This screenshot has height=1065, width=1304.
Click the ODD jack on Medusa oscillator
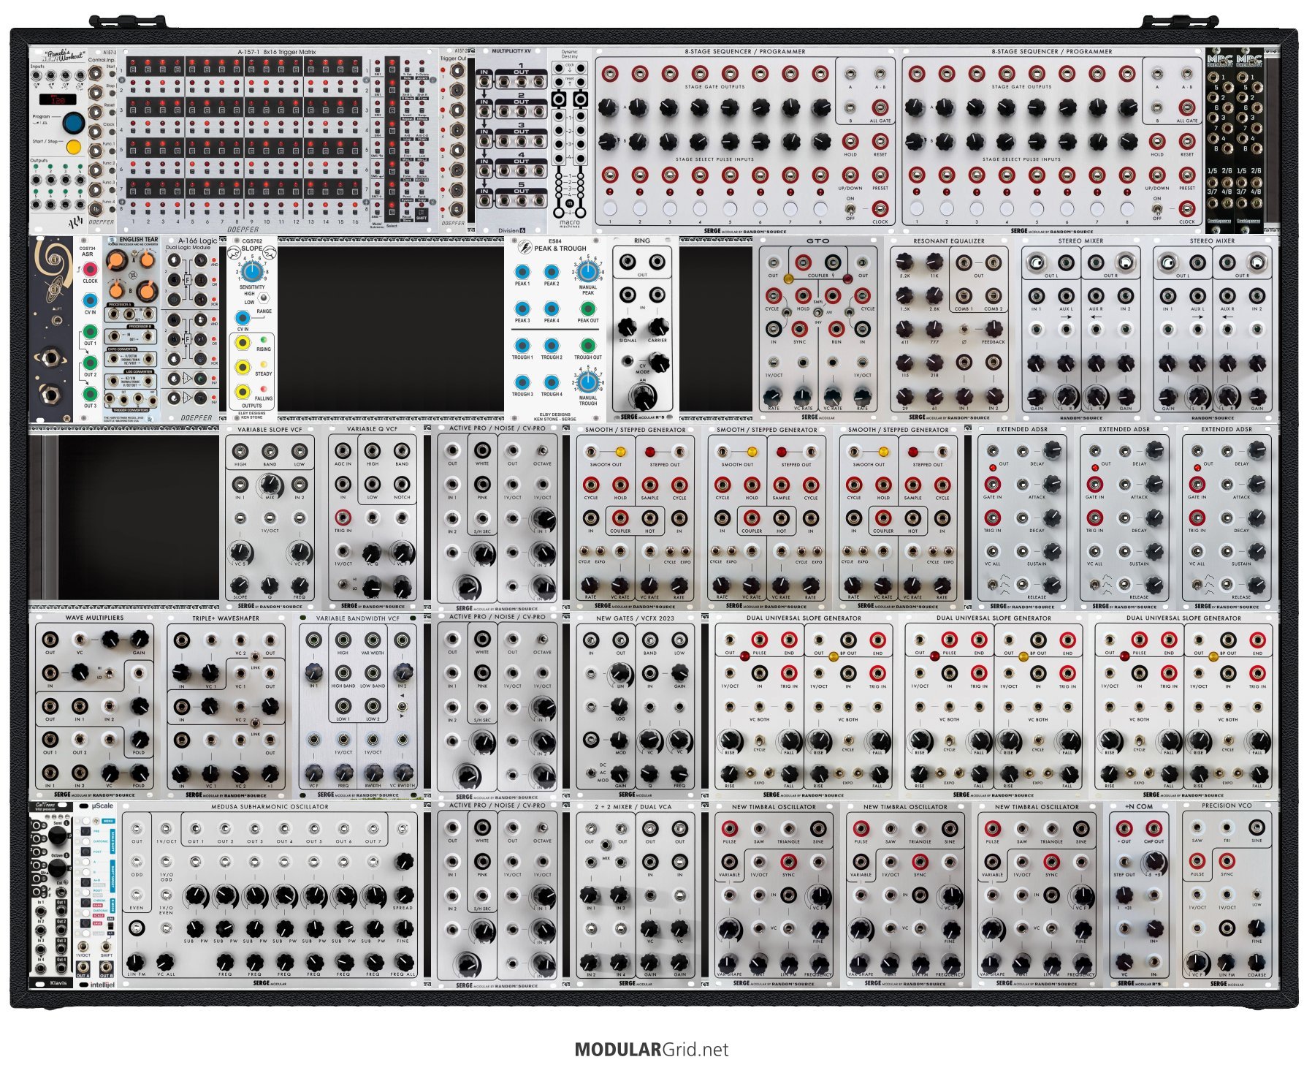[137, 863]
